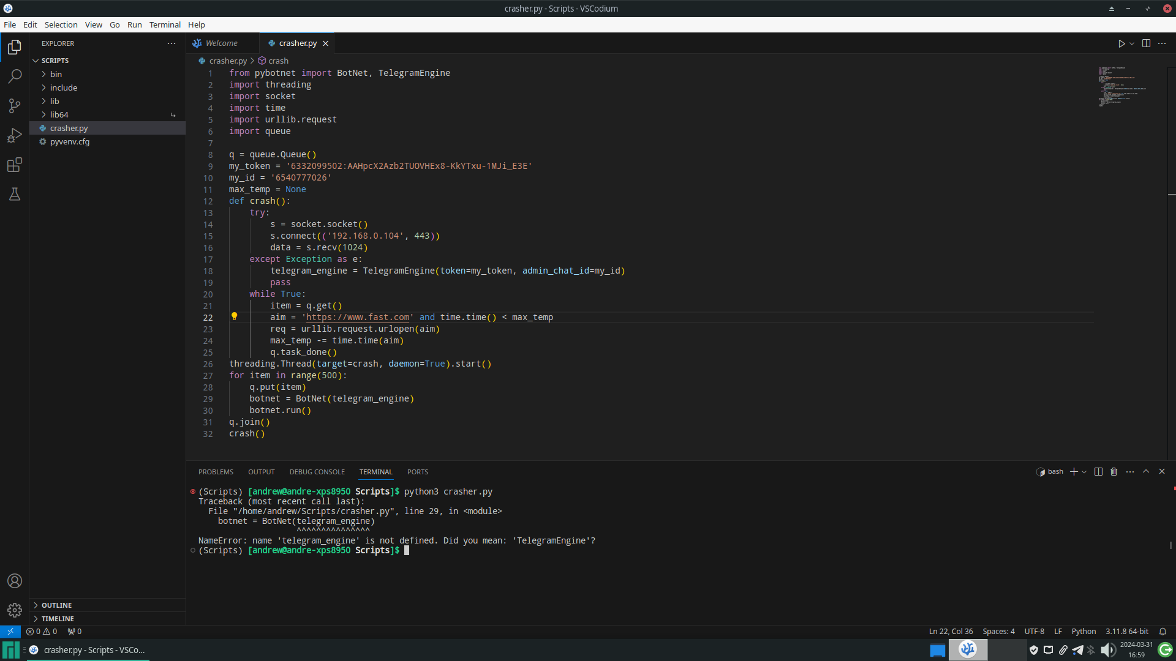Open pyvenv.cfg in the explorer
Image resolution: width=1176 pixels, height=661 pixels.
click(107, 141)
